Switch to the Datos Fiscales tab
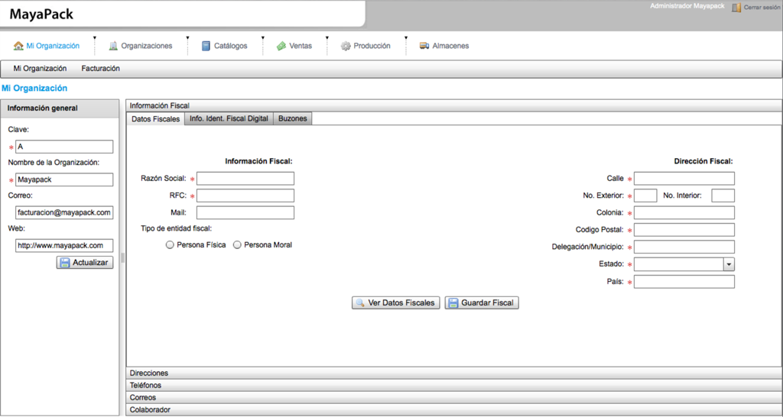 tap(155, 119)
